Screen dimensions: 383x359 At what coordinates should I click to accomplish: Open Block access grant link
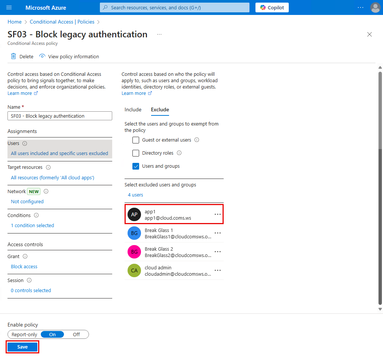pos(24,267)
